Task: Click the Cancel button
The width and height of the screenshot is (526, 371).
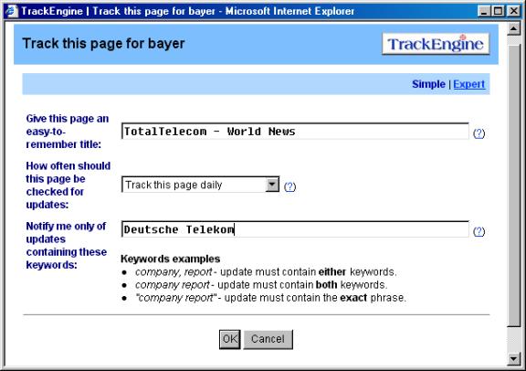Action: (x=268, y=339)
